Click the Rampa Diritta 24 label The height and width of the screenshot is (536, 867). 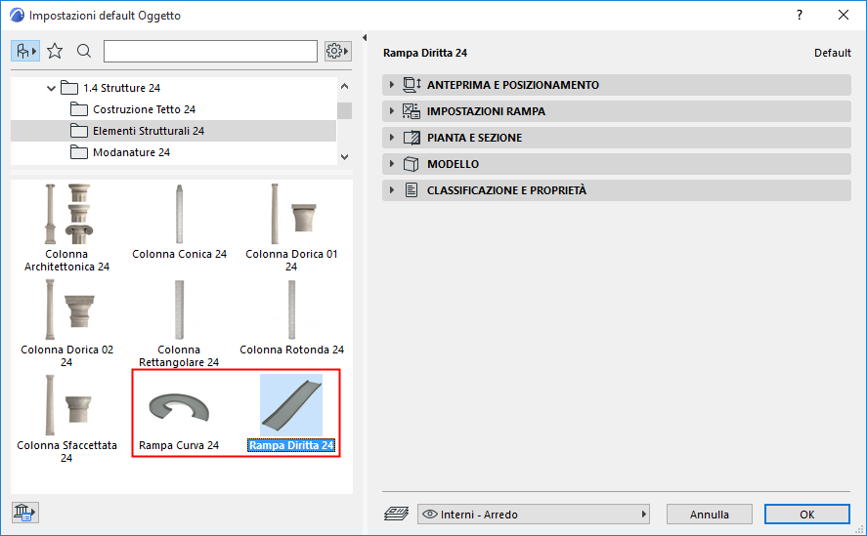tap(291, 445)
